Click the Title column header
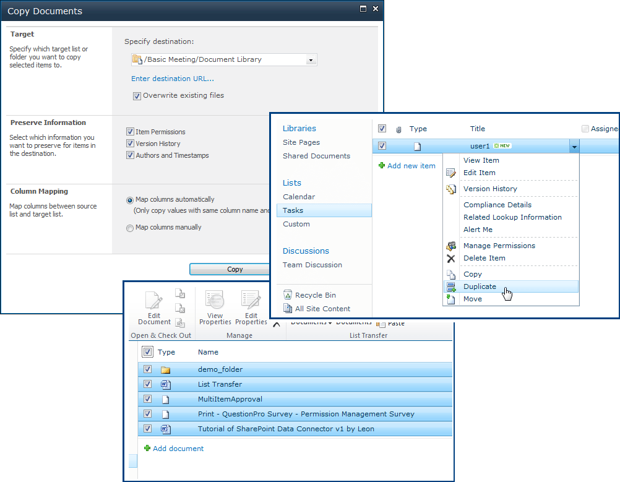The height and width of the screenshot is (482, 620). [x=477, y=129]
